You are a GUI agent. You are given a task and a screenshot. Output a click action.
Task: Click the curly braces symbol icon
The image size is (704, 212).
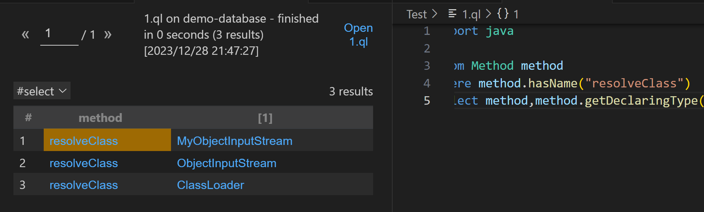[503, 14]
